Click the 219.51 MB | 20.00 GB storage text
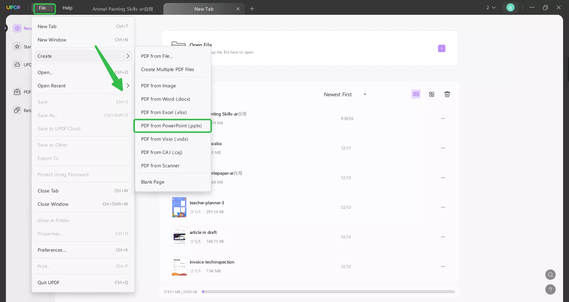This screenshot has height=302, width=569. click(180, 292)
